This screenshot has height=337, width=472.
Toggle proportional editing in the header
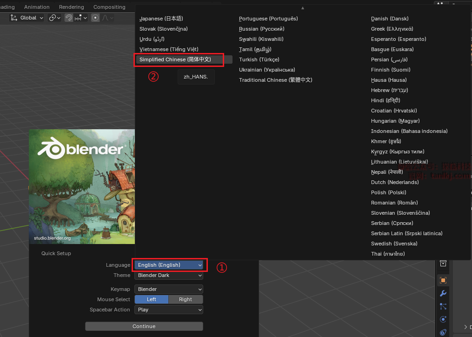[x=95, y=18]
